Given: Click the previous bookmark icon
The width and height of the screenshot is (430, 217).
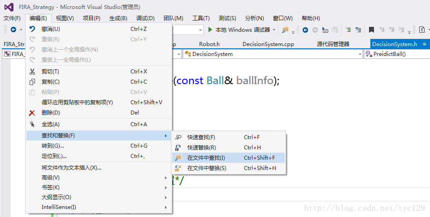Looking at the screenshot, I should tap(382, 30).
